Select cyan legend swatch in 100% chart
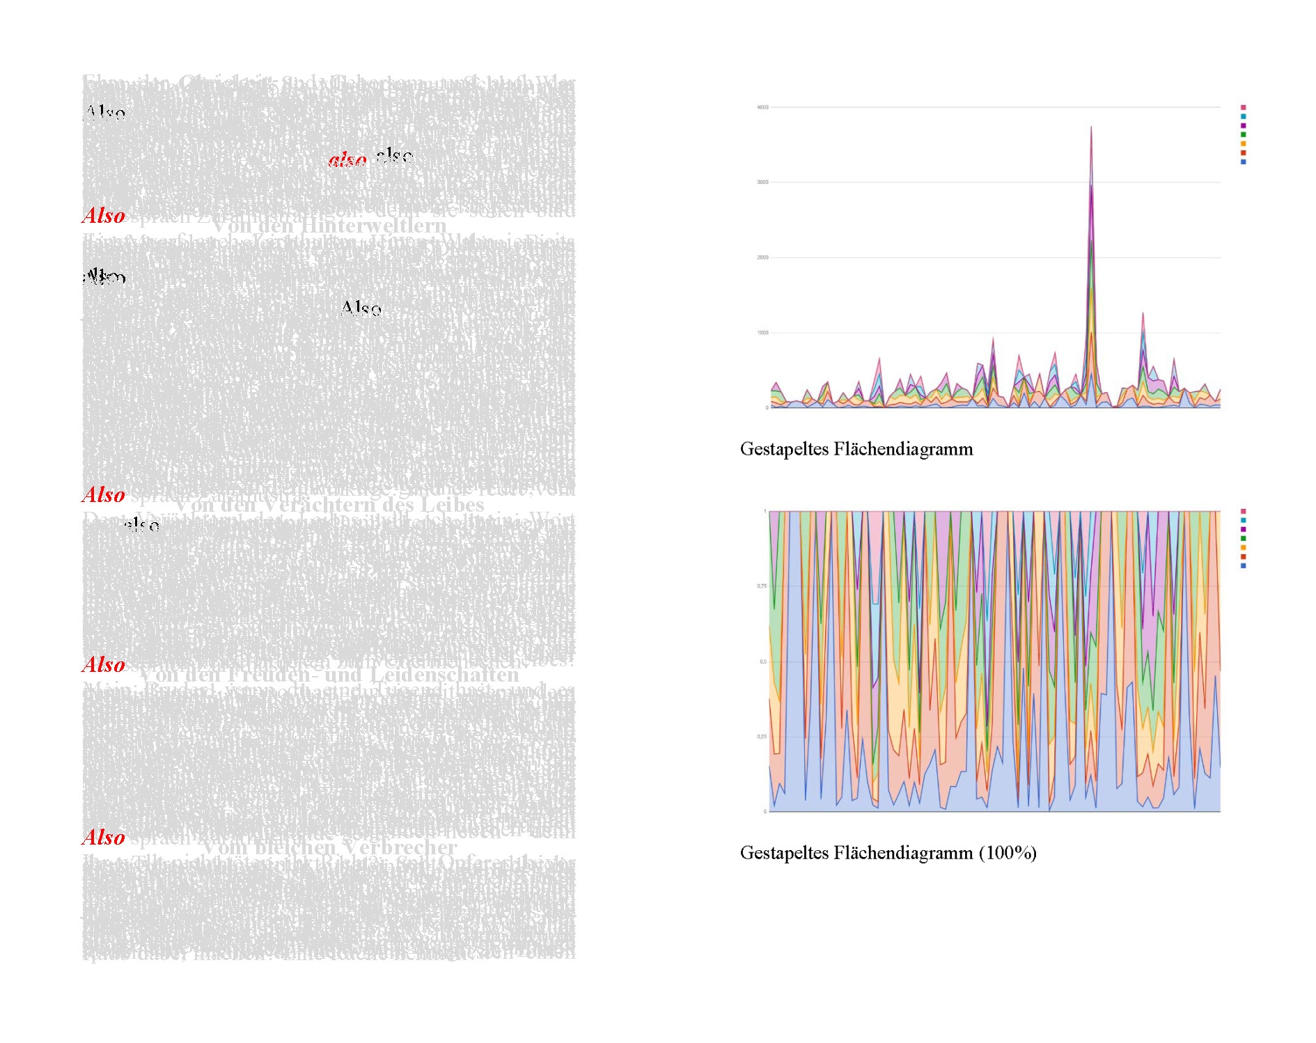Viewport: 1316px width, 1043px height. (x=1243, y=520)
